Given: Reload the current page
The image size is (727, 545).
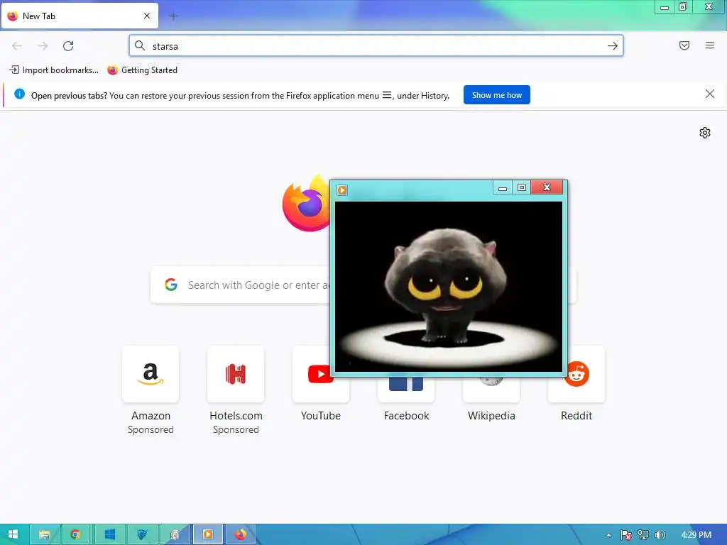Looking at the screenshot, I should [68, 45].
